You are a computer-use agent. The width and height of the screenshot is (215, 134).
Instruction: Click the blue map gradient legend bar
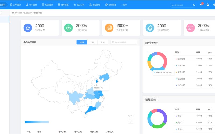37,122
